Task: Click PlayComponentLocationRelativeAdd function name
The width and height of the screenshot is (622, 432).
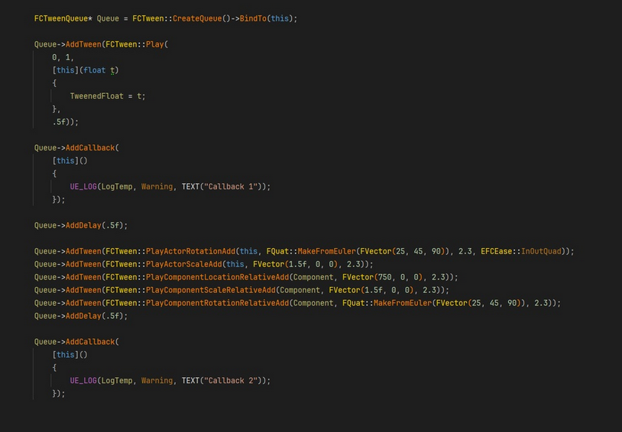Action: (217, 277)
